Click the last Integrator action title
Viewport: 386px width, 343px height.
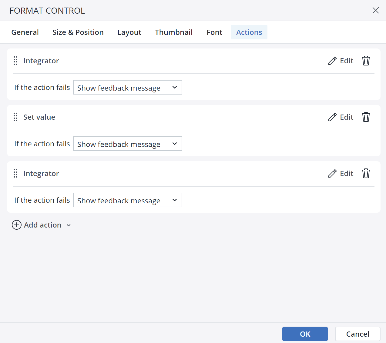[41, 174]
